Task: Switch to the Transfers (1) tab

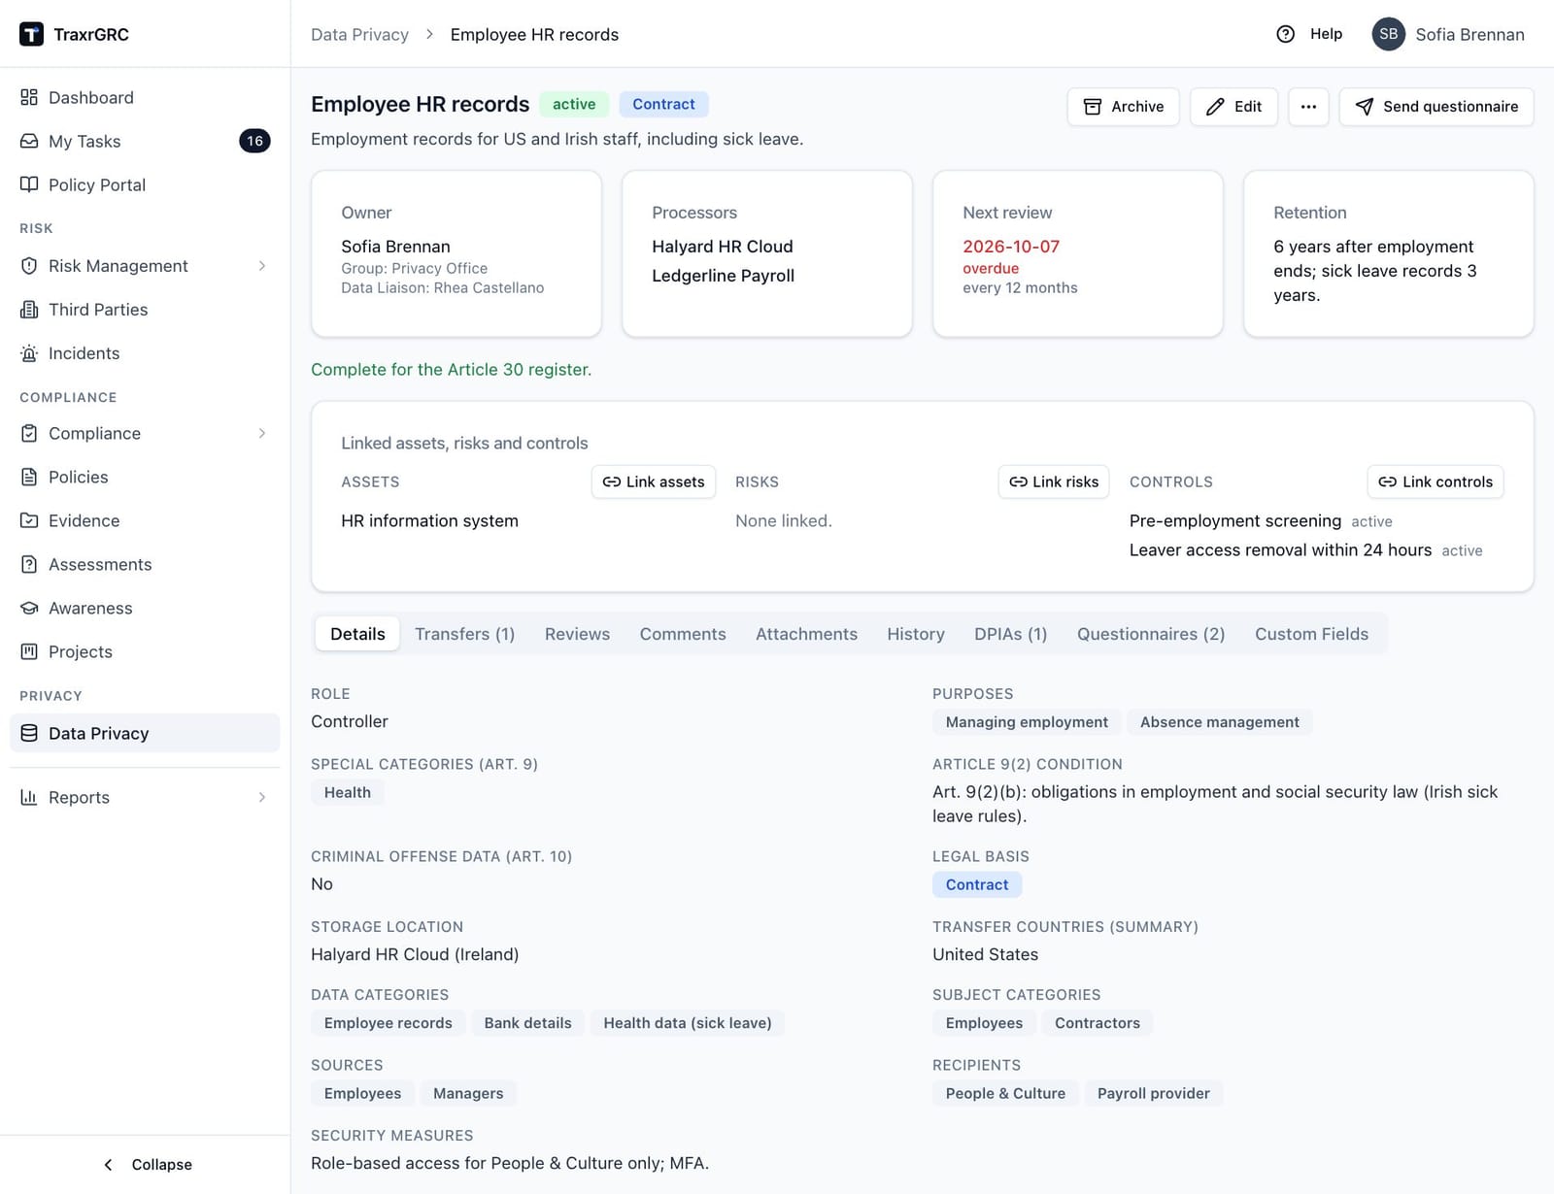Action: [464, 634]
